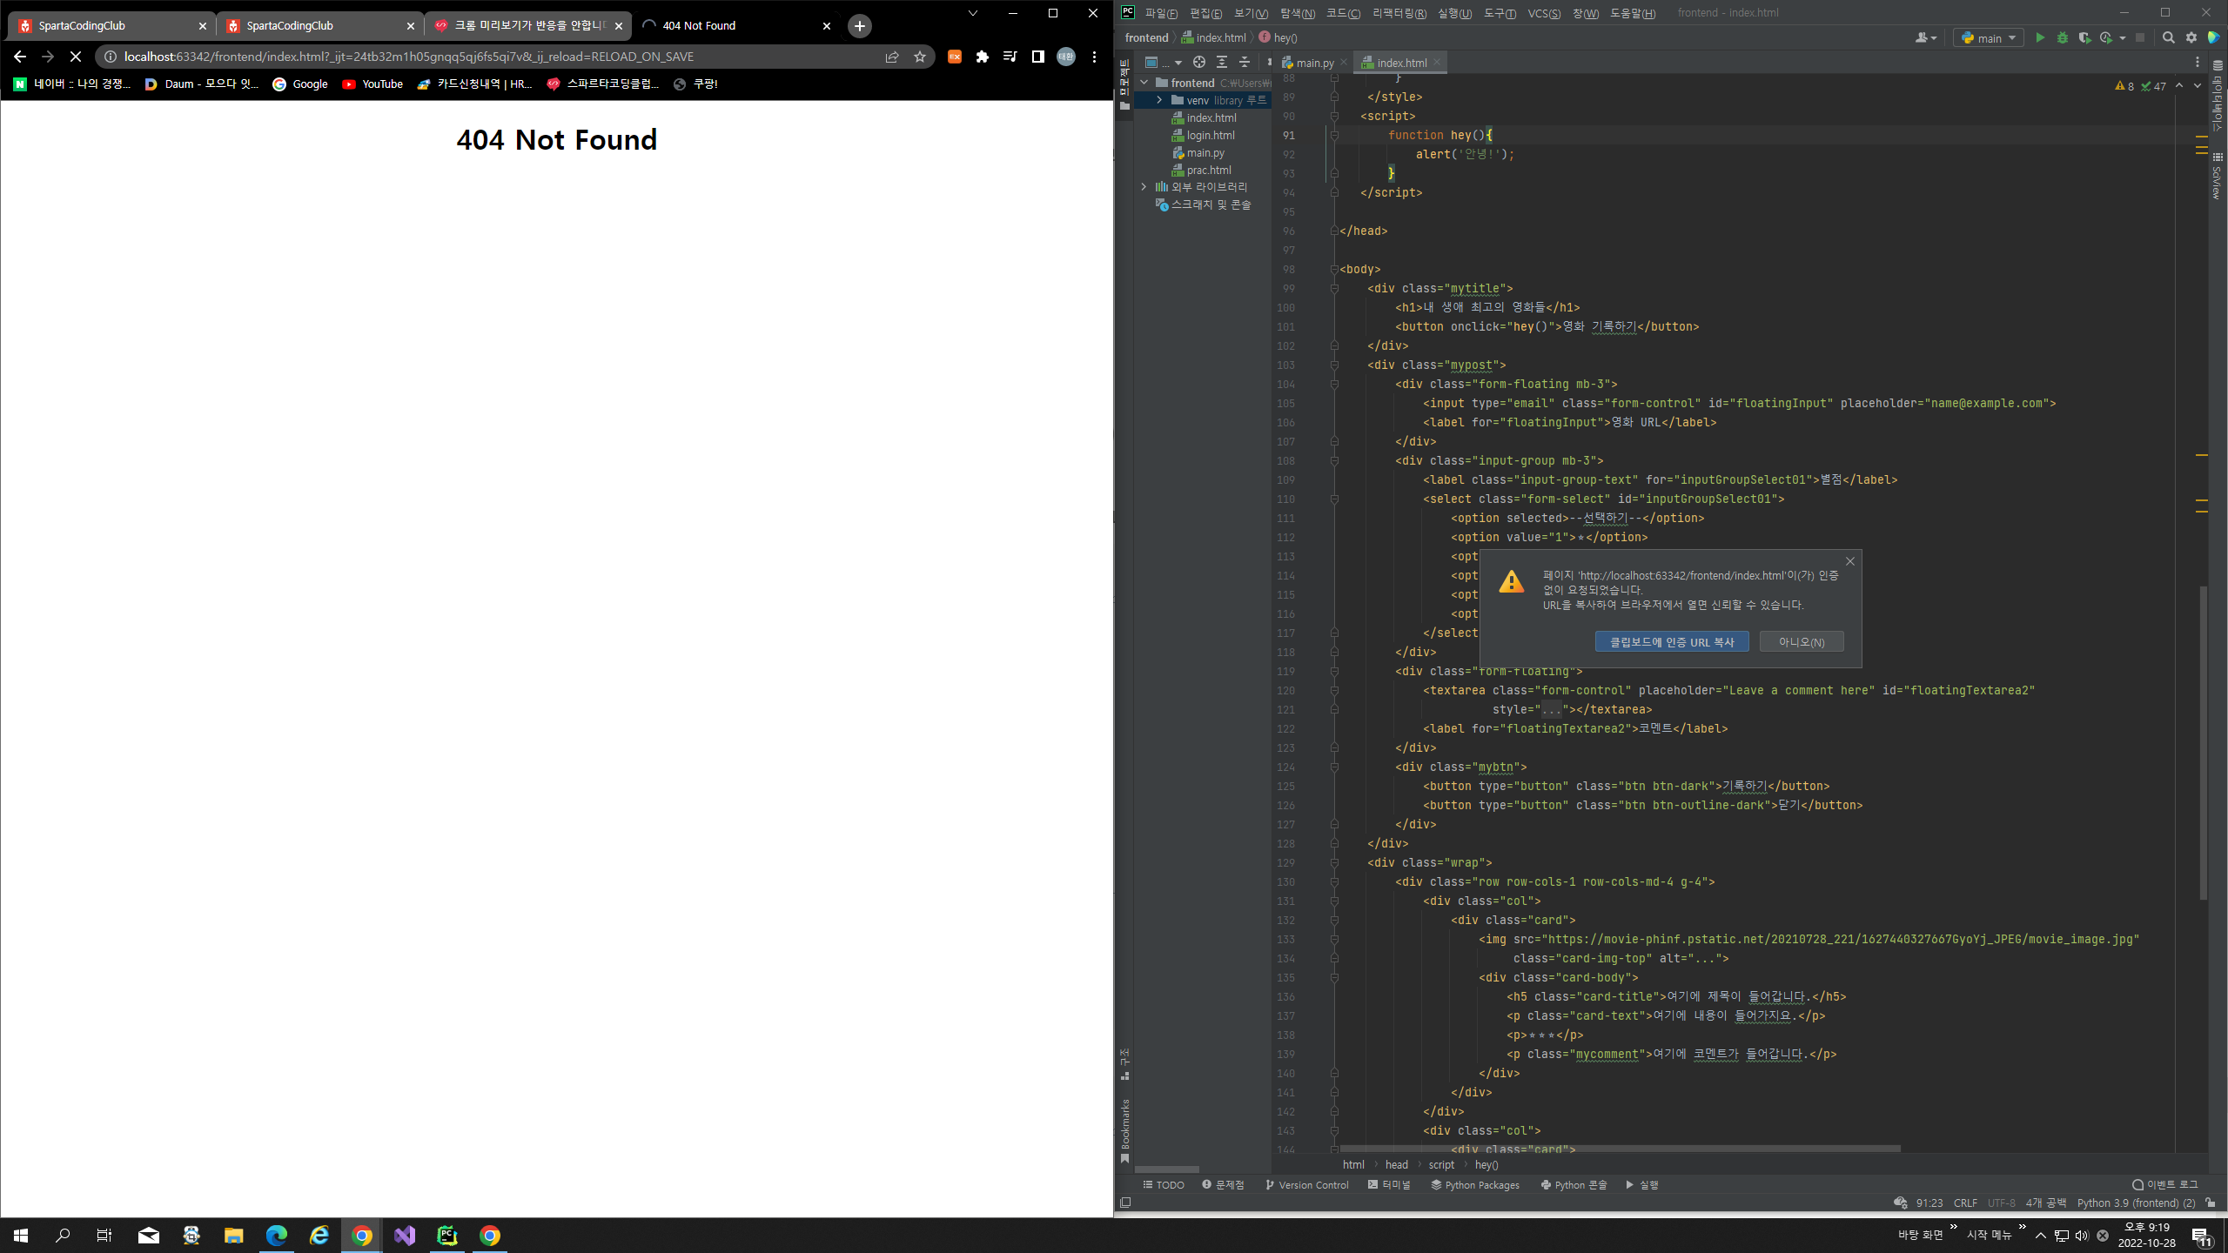Click the editor horizontal scrollbar
Viewport: 2228px width, 1253px height.
click(x=1620, y=1149)
